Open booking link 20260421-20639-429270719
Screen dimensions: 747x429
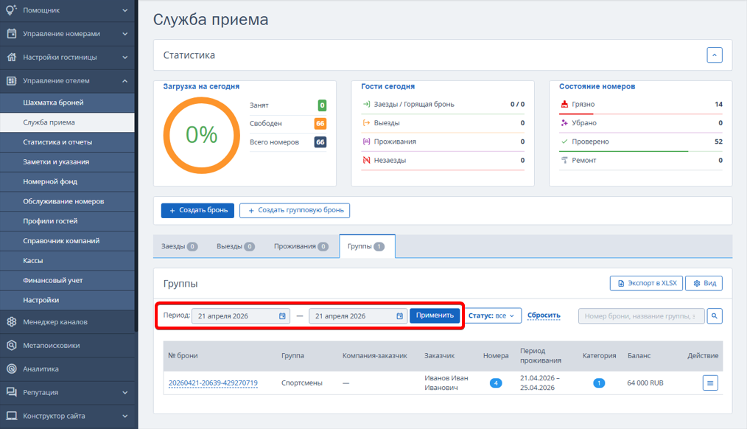[213, 383]
